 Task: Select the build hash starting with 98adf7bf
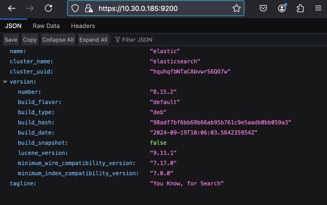[220, 123]
